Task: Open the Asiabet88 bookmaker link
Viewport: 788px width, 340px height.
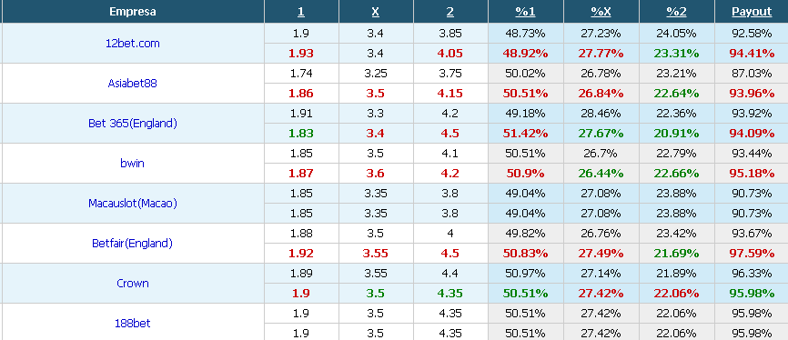Action: click(x=132, y=84)
